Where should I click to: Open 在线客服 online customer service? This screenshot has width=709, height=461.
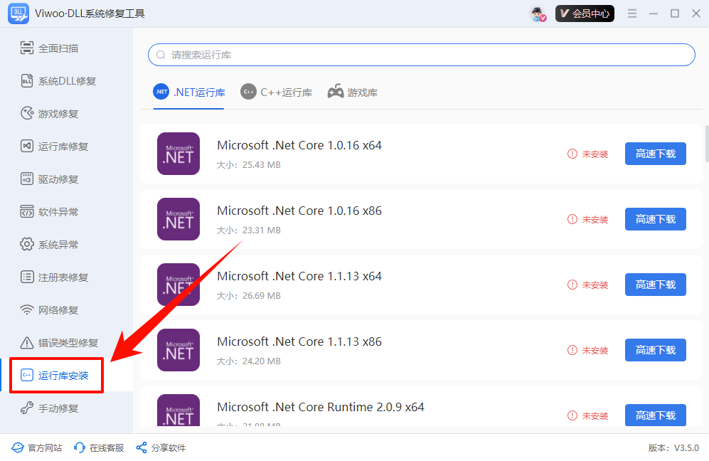(x=99, y=447)
